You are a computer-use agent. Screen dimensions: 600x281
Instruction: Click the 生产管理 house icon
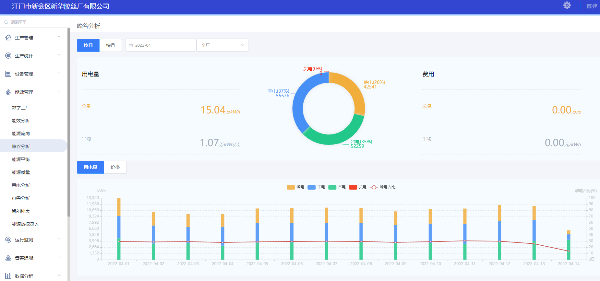pyautogui.click(x=8, y=38)
